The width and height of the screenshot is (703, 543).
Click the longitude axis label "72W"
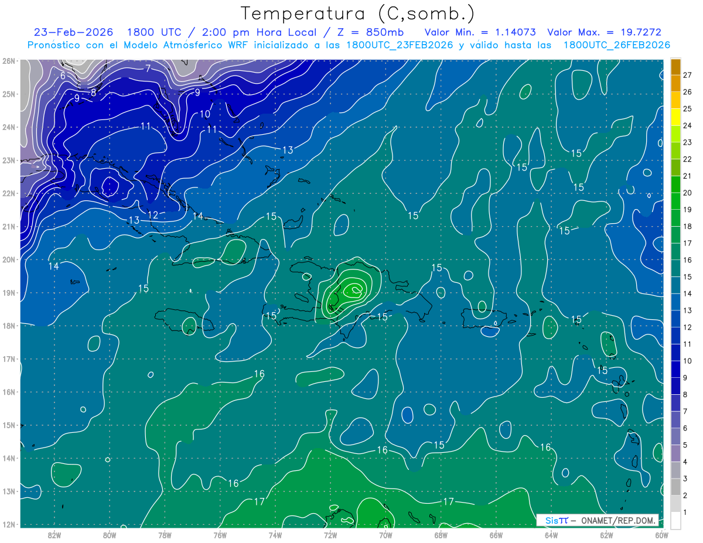(330, 534)
